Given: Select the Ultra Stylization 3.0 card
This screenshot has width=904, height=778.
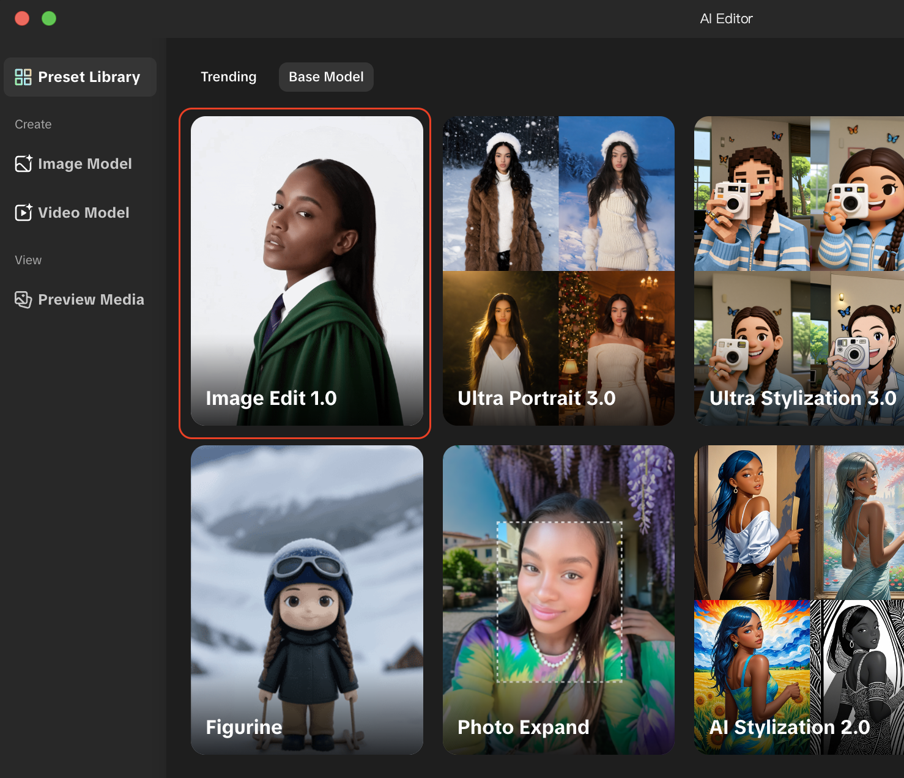Looking at the screenshot, I should [x=798, y=270].
